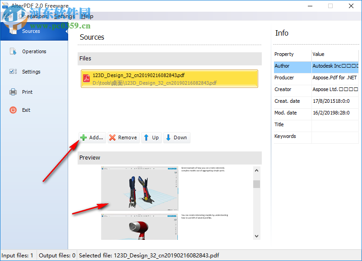Open the Operations sidebar section

34,51
